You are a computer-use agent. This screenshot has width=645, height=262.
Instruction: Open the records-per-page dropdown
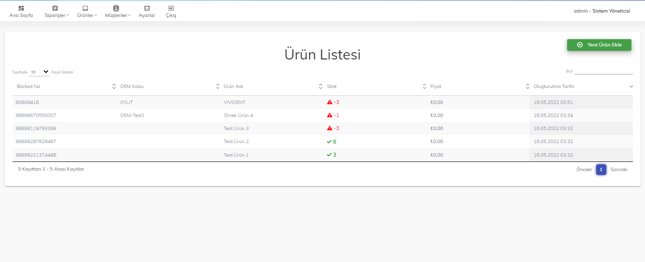coord(39,72)
